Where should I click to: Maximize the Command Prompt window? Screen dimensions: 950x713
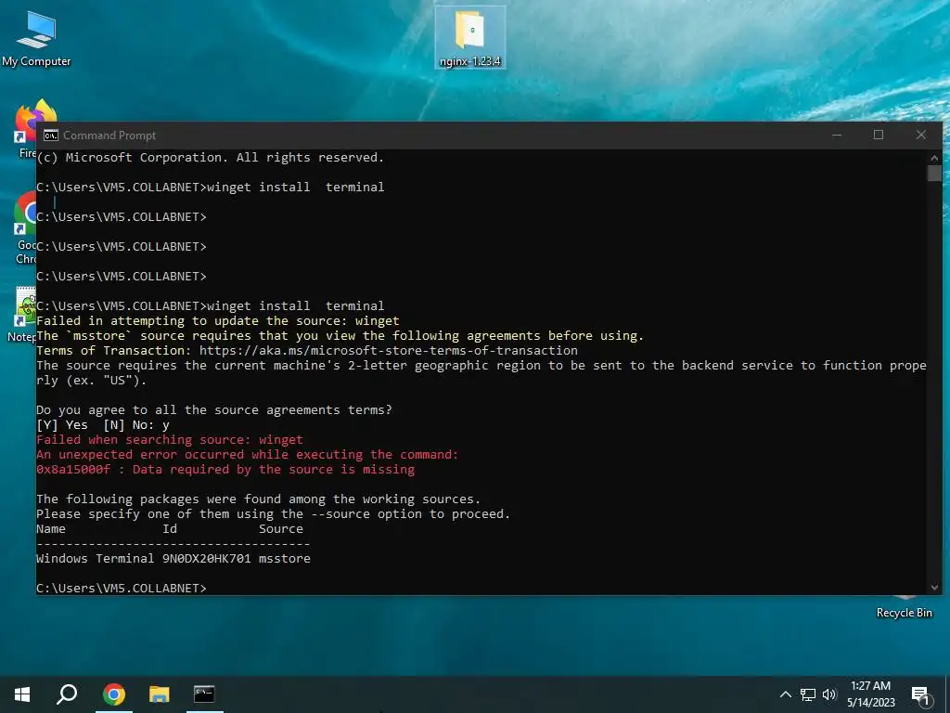tap(879, 136)
